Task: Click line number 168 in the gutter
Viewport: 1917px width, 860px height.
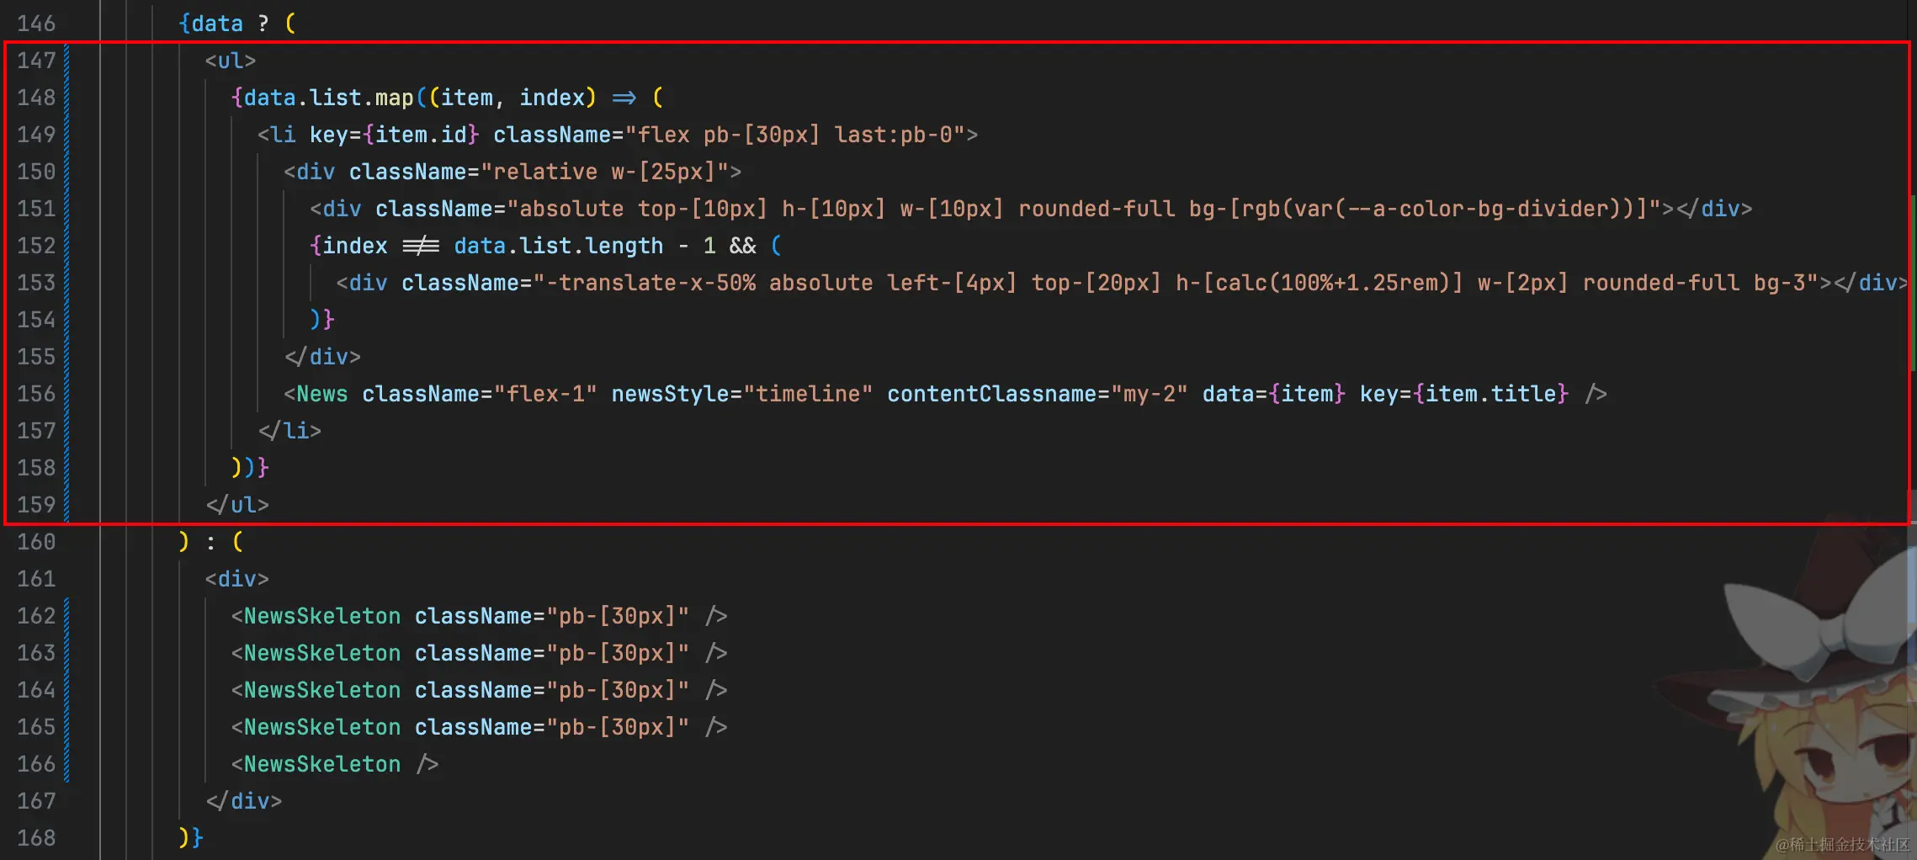Action: pyautogui.click(x=36, y=838)
